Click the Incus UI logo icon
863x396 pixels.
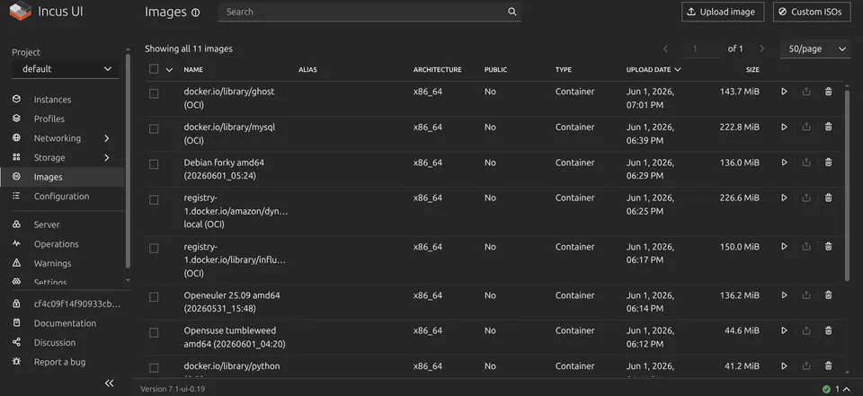21,11
